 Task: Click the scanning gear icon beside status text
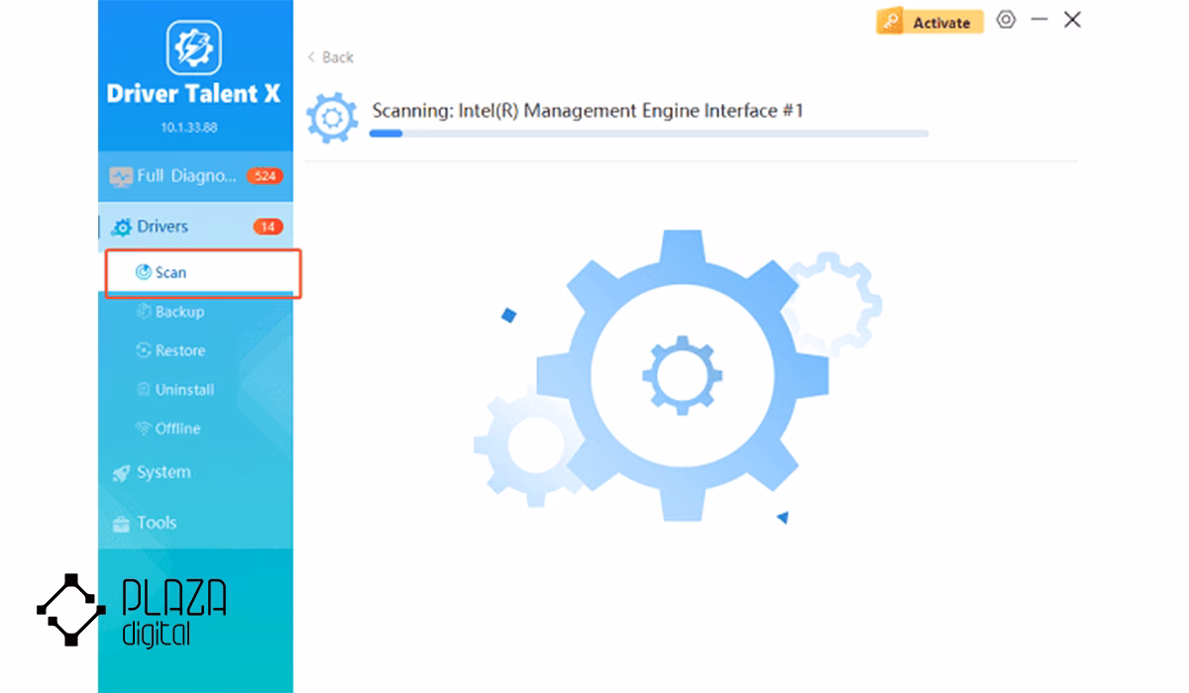pos(333,118)
